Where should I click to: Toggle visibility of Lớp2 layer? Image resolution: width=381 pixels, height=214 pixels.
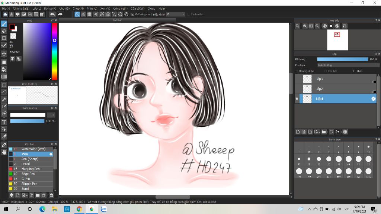pyautogui.click(x=297, y=89)
